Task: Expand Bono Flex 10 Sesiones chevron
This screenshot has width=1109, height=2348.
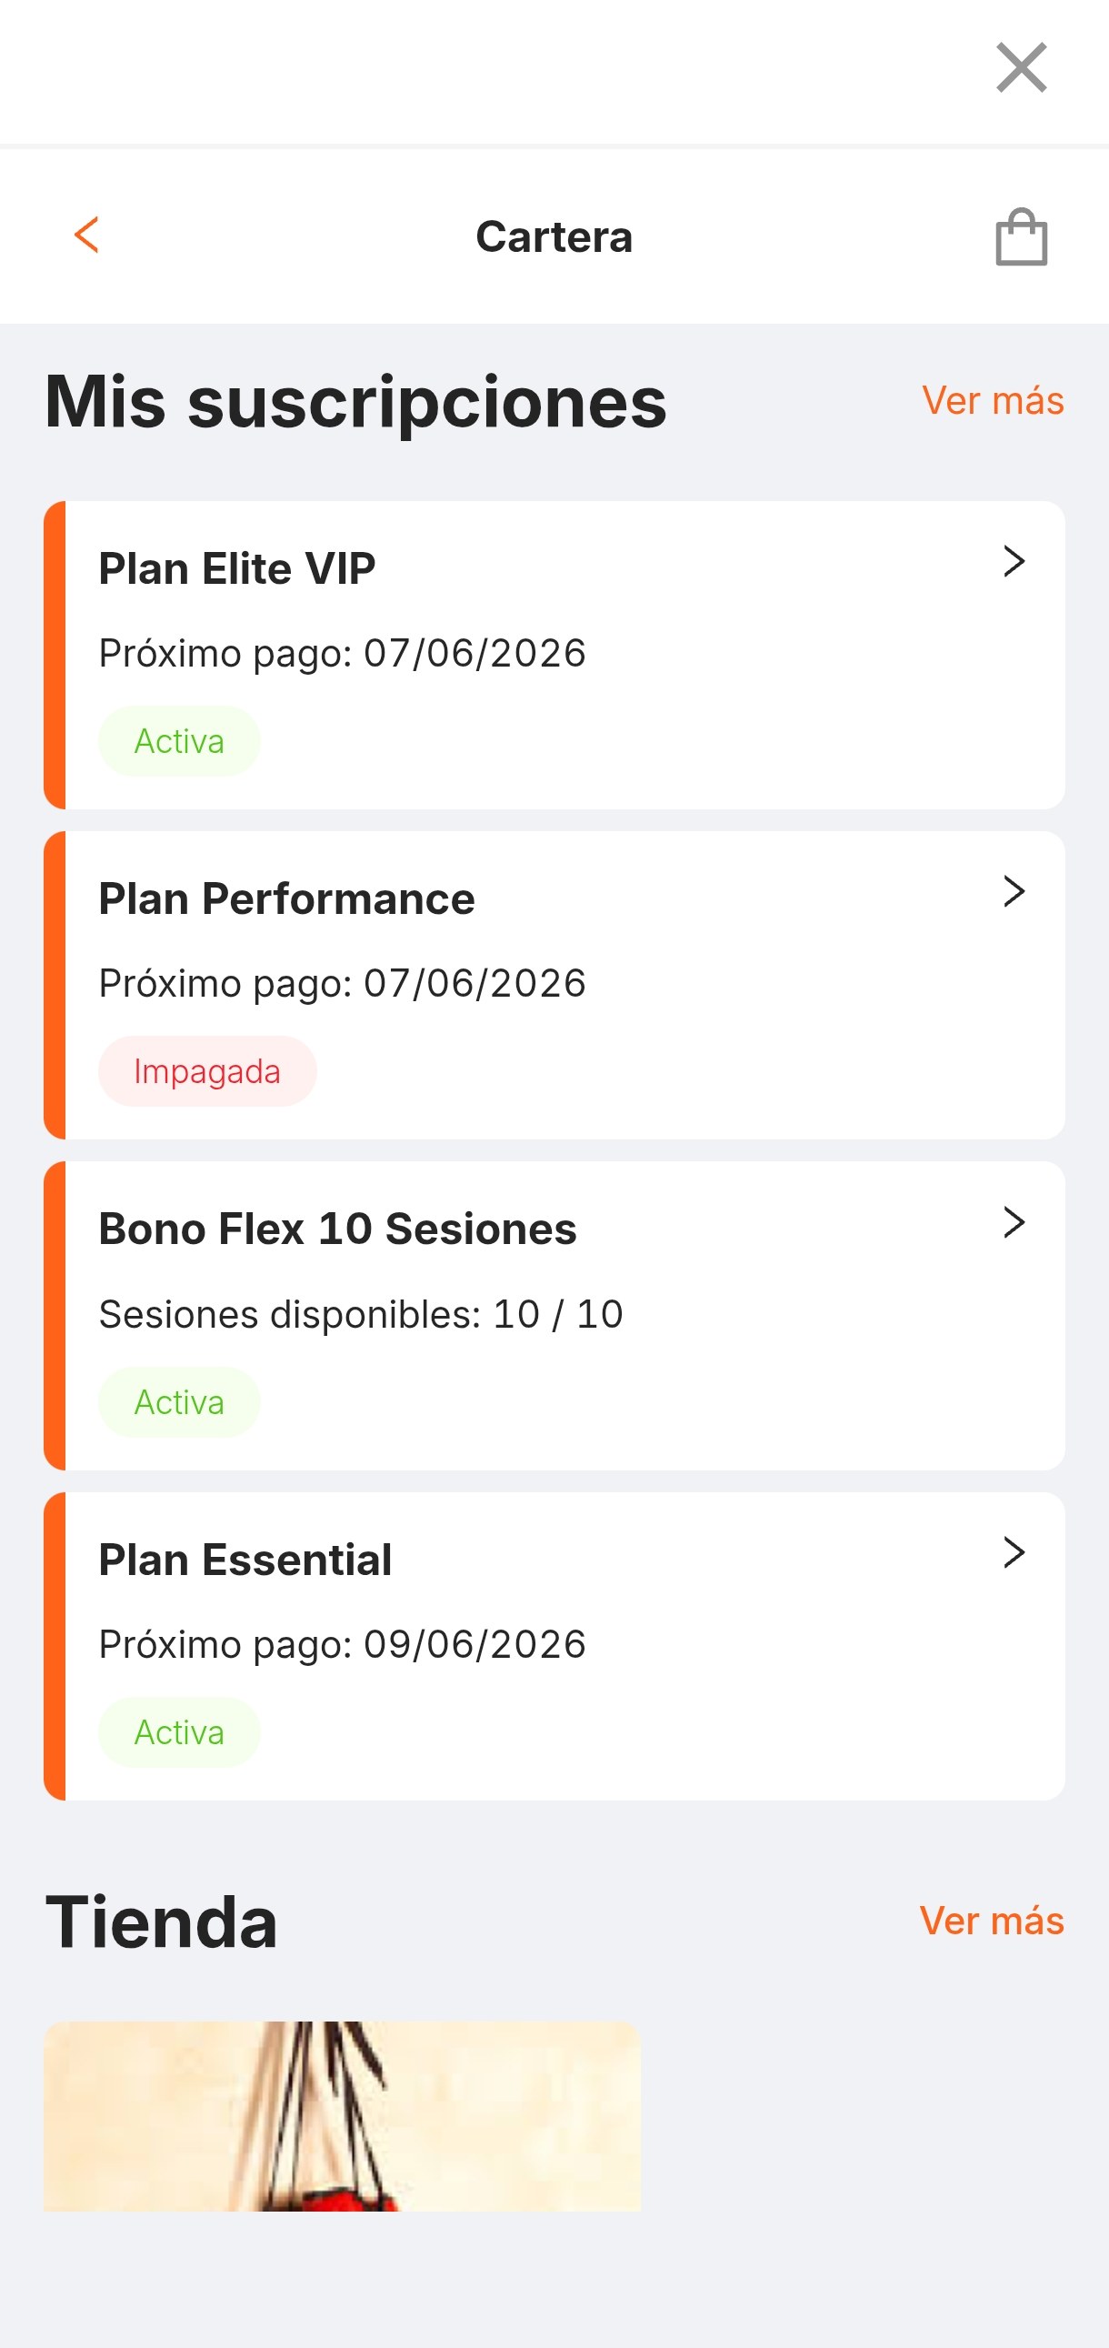Action: coord(1014,1222)
